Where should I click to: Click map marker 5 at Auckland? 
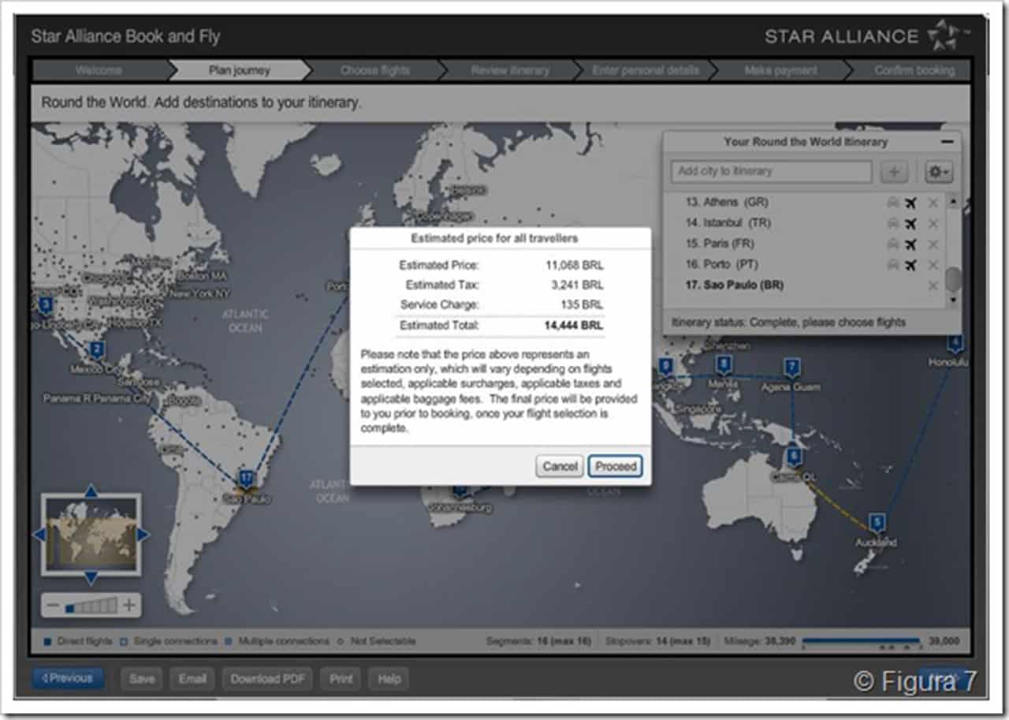coord(876,522)
